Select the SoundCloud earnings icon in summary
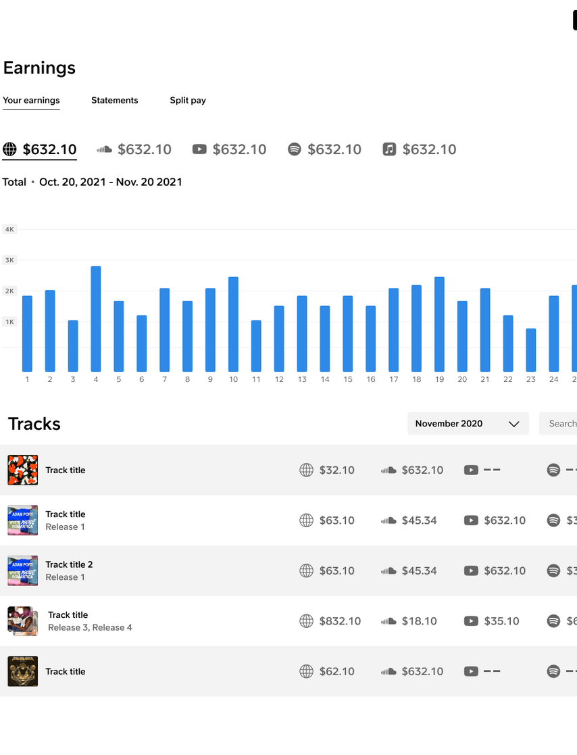This screenshot has height=755, width=577. (105, 150)
